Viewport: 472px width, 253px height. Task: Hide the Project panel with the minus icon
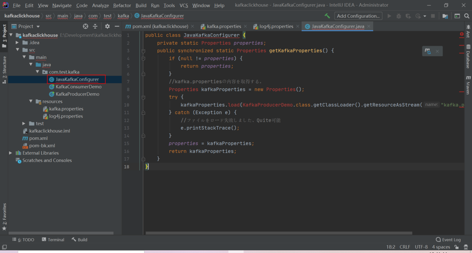click(x=116, y=26)
